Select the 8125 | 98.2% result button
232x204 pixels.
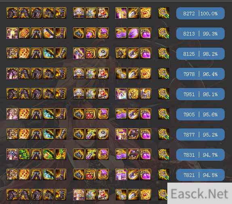[200, 54]
